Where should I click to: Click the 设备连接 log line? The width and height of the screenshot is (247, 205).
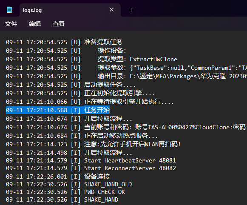coord(58,177)
